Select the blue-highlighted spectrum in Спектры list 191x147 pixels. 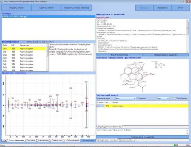tap(48, 16)
